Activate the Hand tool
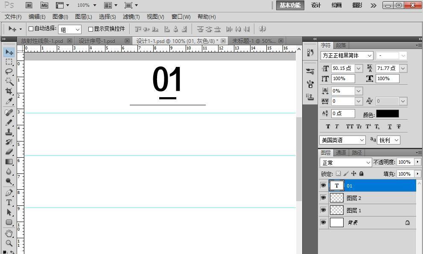The width and height of the screenshot is (423, 254). pyautogui.click(x=9, y=233)
